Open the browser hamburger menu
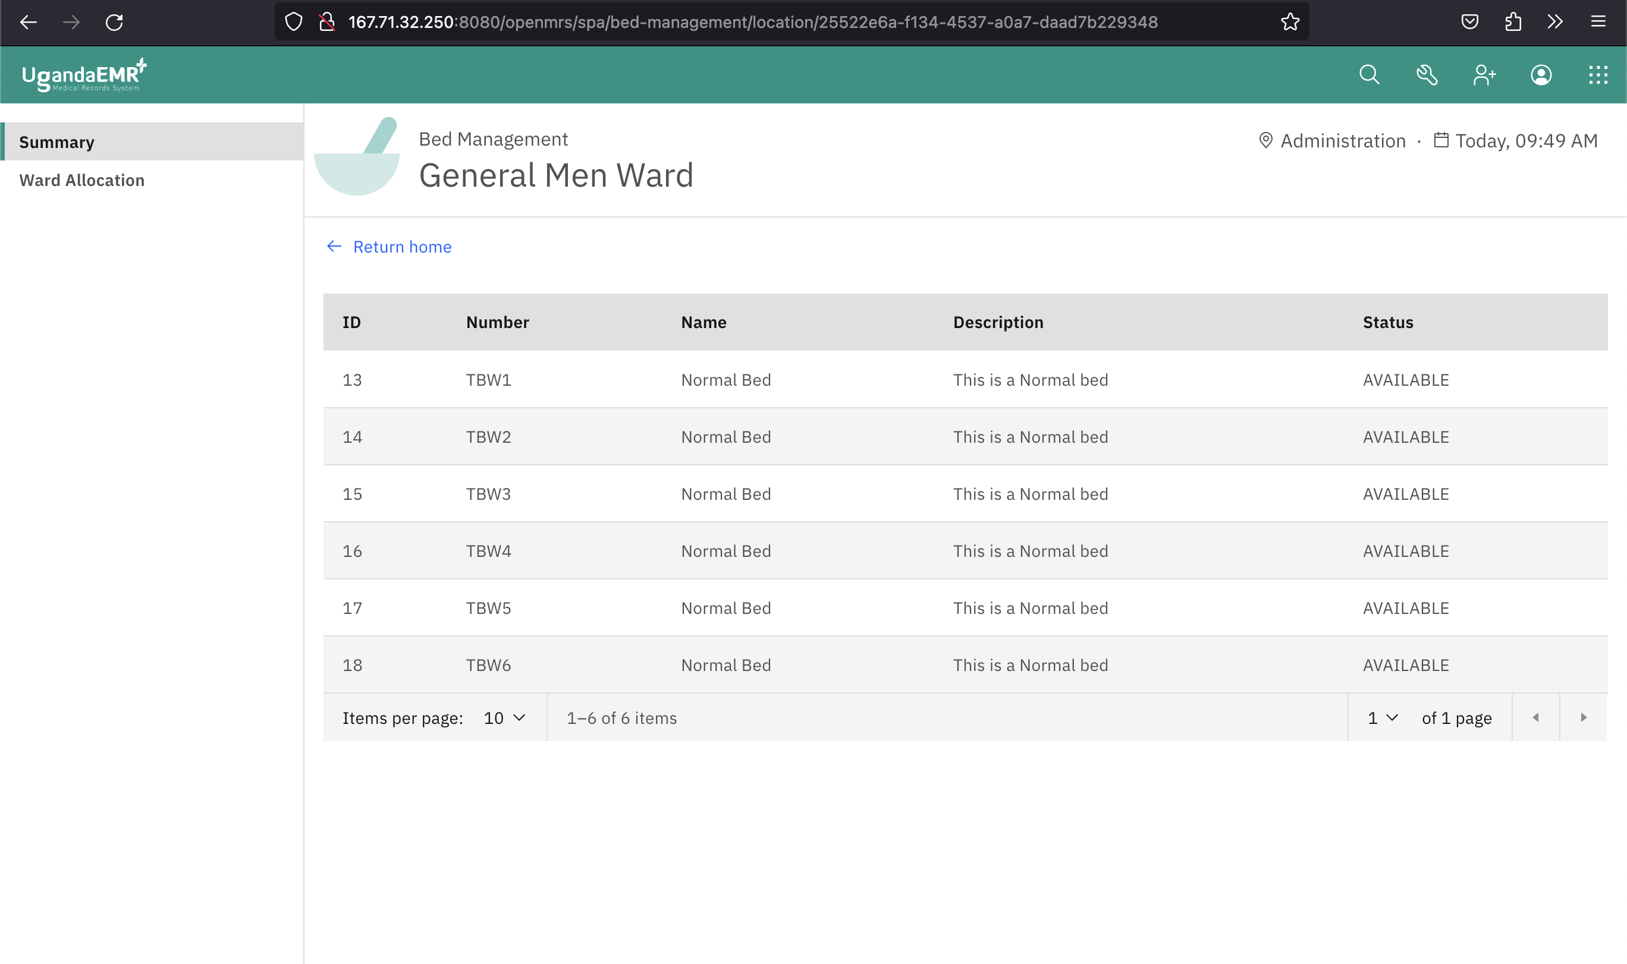The height and width of the screenshot is (964, 1627). pos(1598,22)
